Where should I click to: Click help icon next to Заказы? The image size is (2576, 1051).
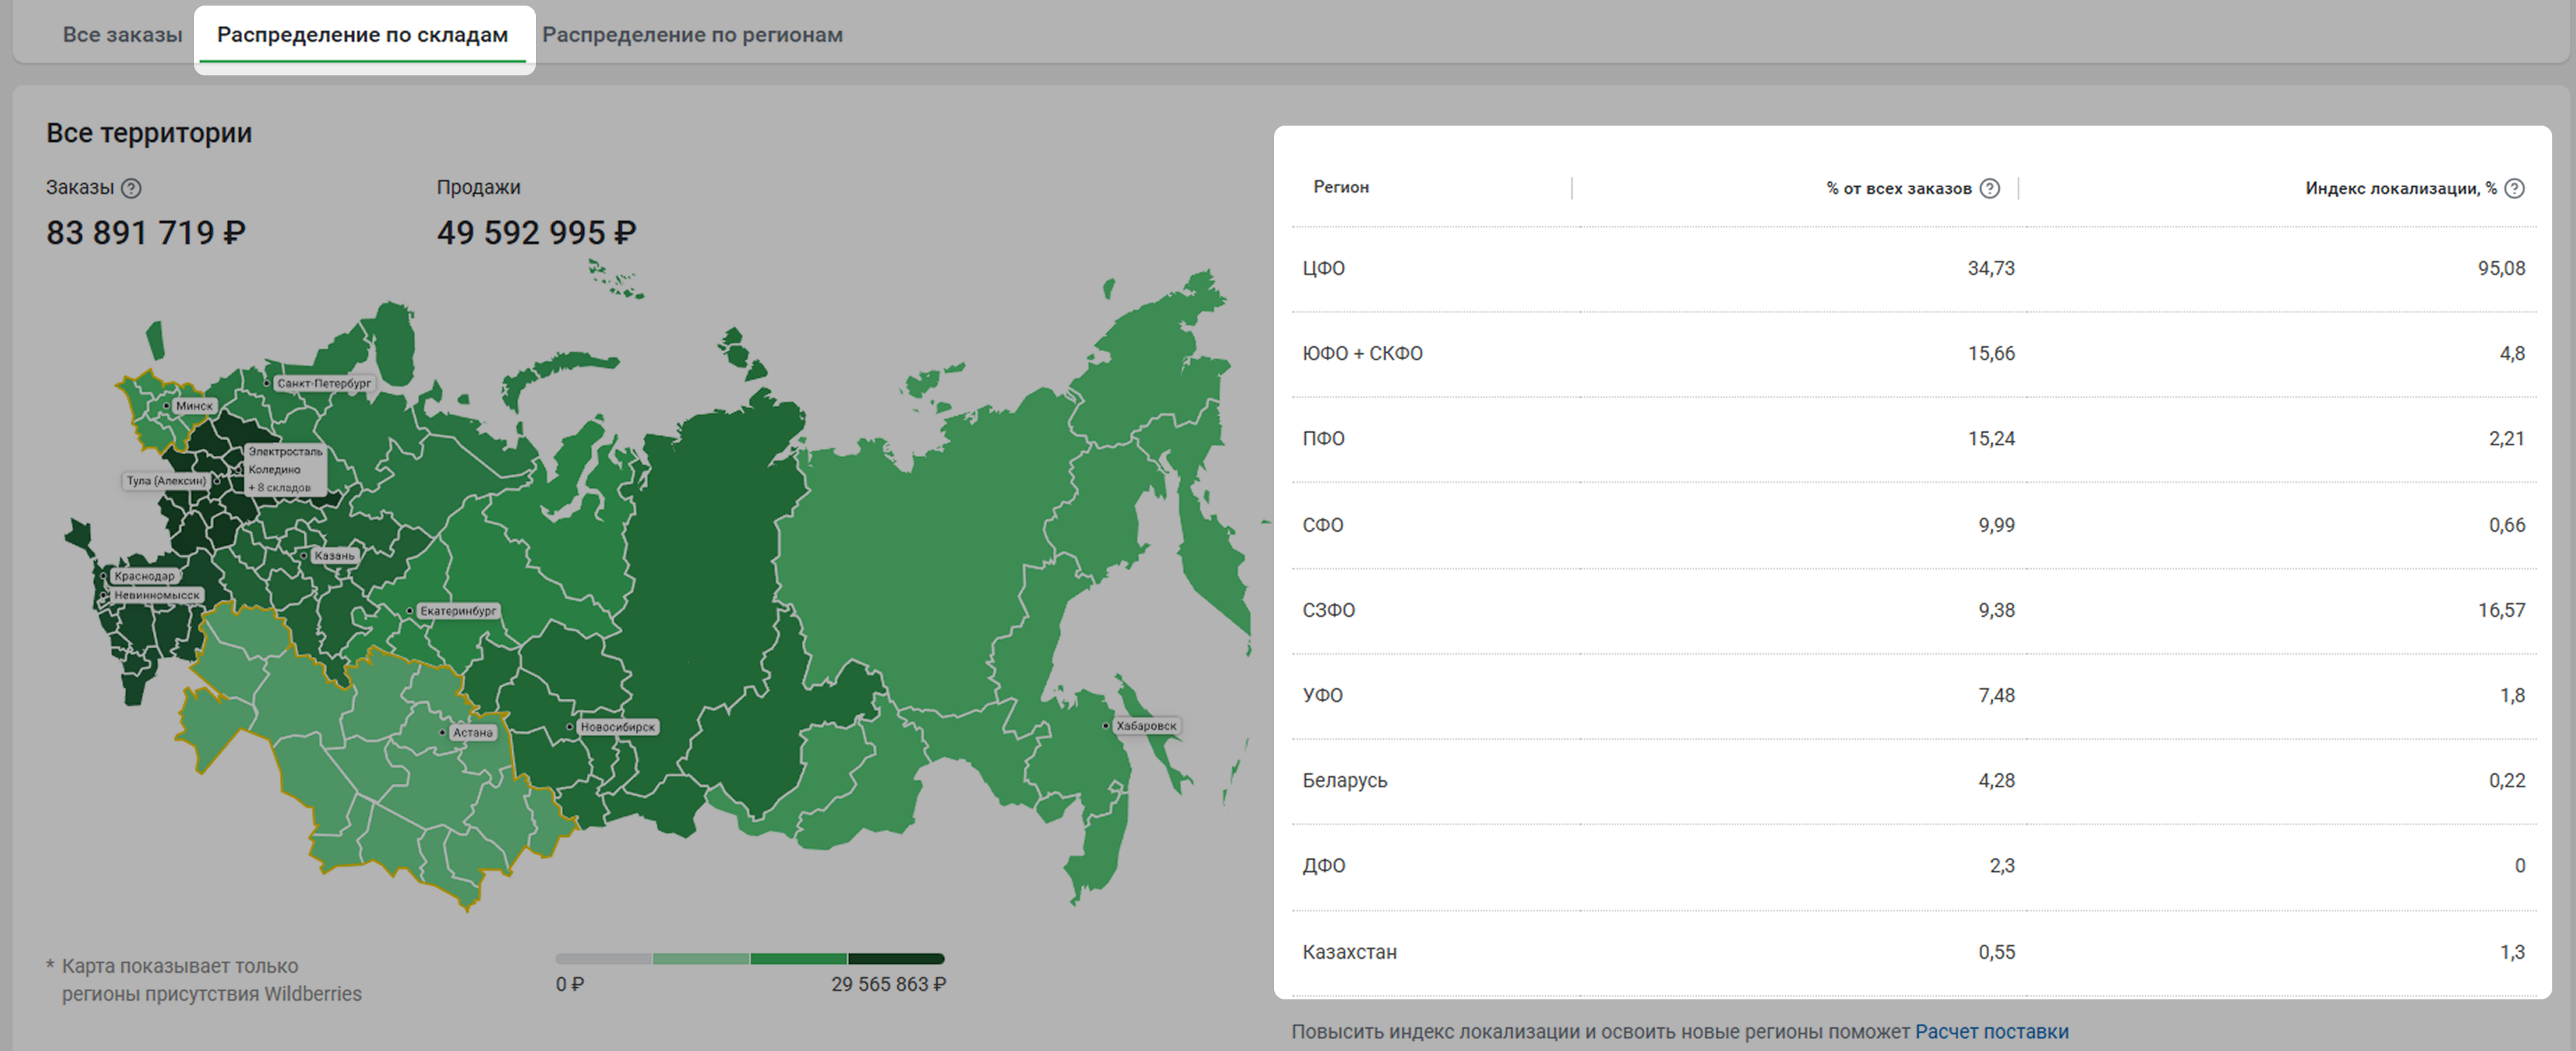(131, 188)
